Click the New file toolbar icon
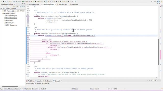Image resolution: width=163 pixels, height=91 pixels. tap(1, 2)
